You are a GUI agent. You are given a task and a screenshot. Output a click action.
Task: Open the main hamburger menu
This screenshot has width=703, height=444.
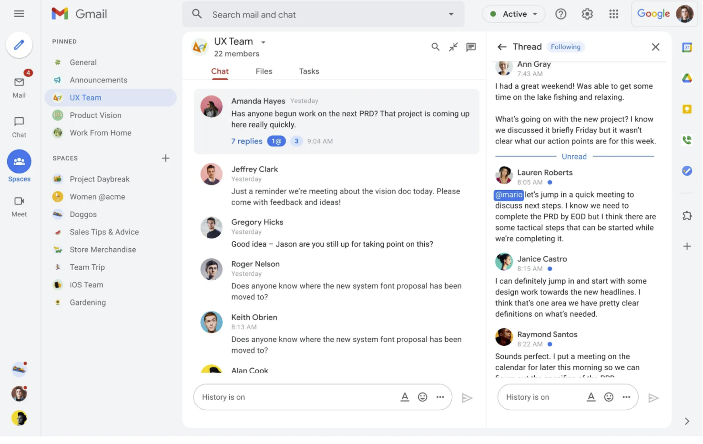19,14
